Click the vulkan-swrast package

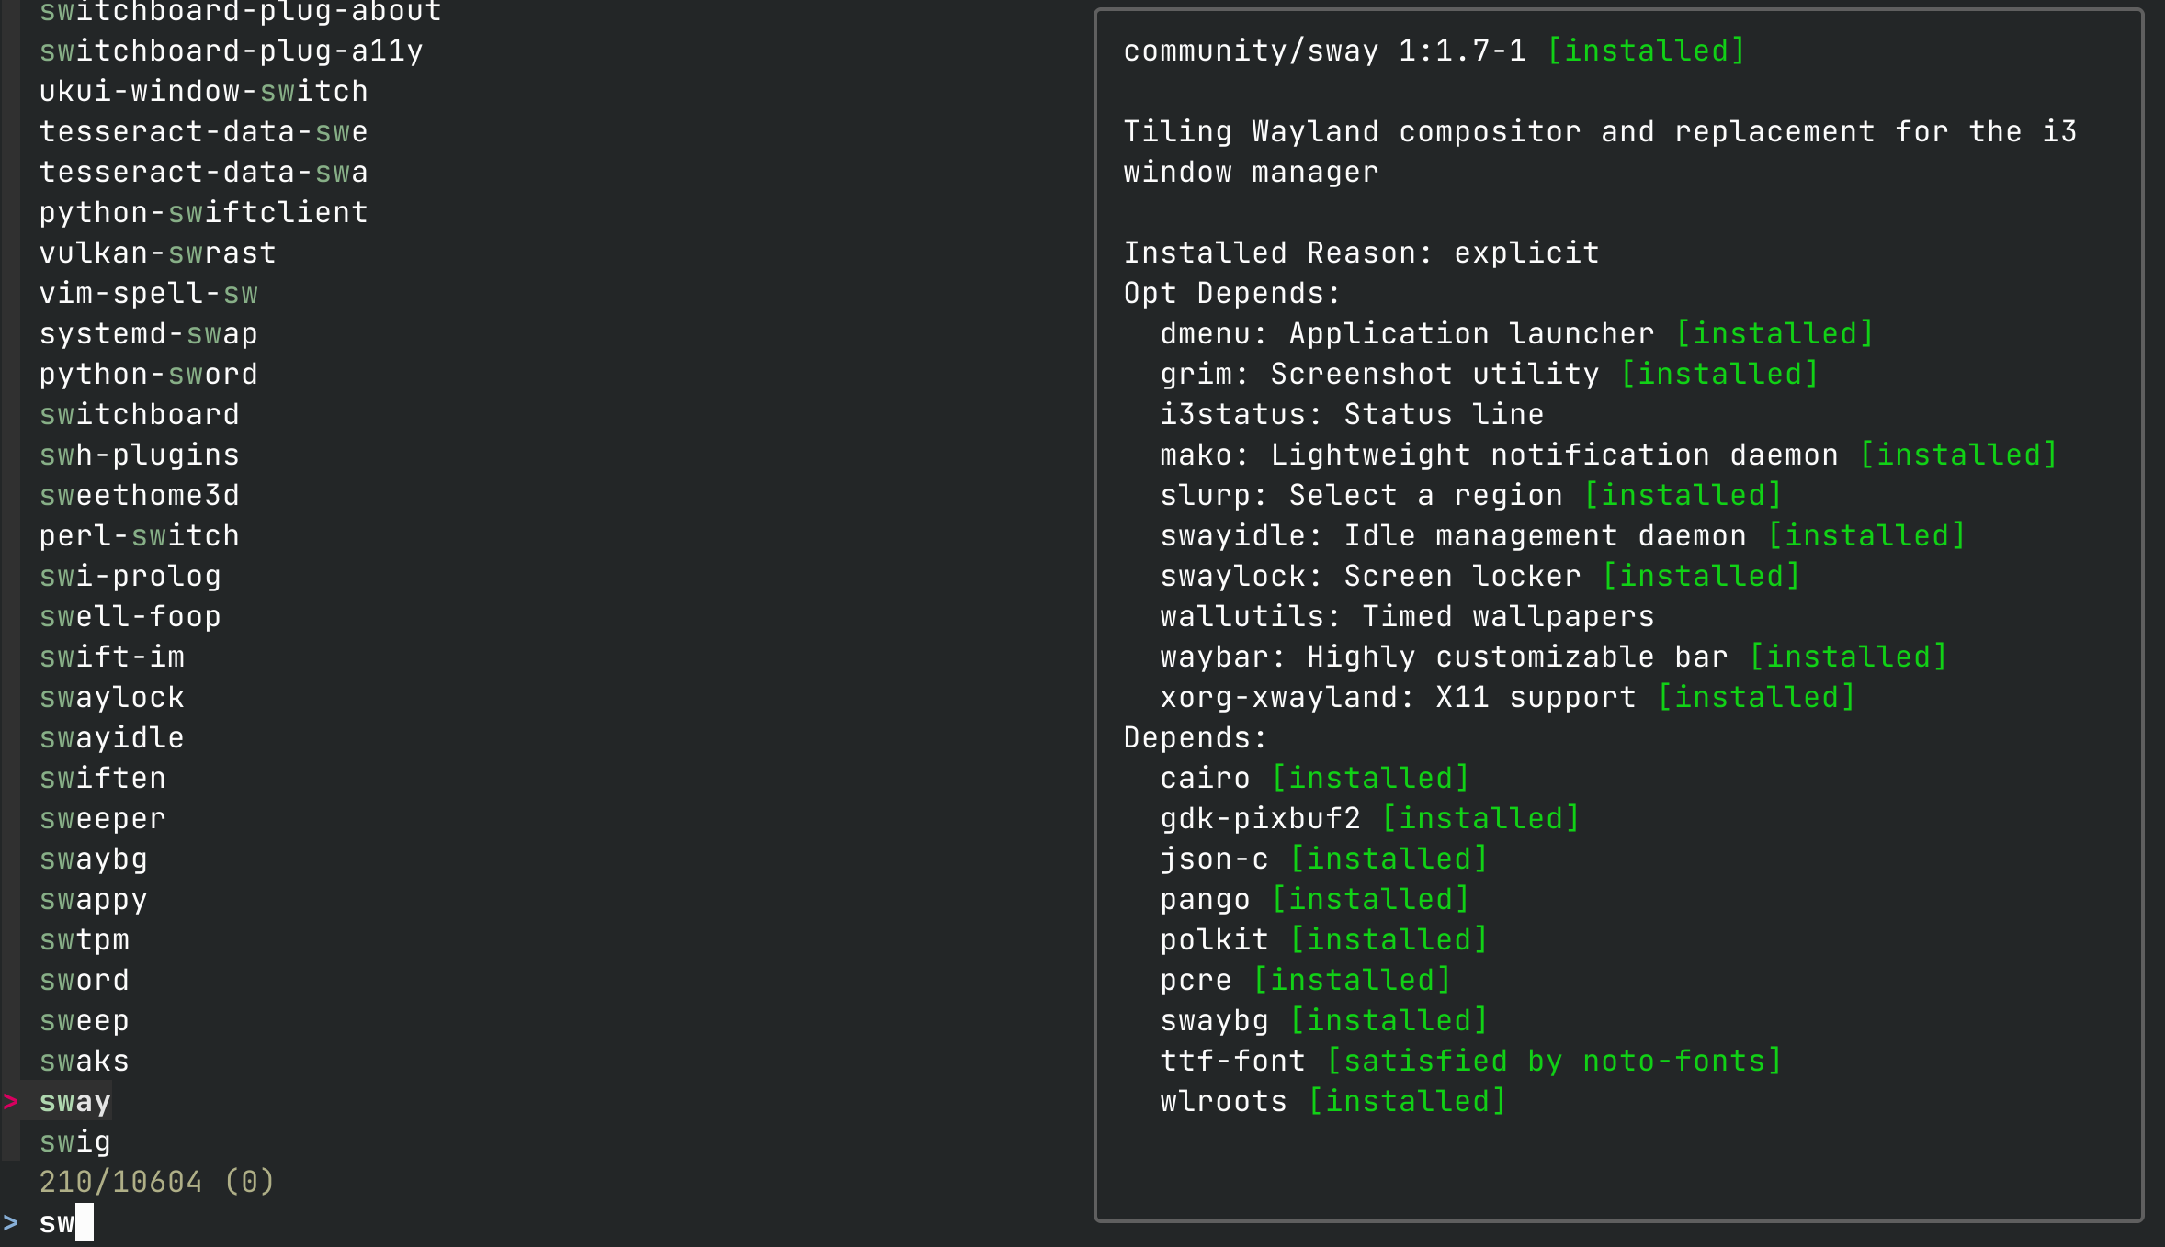pyautogui.click(x=157, y=253)
